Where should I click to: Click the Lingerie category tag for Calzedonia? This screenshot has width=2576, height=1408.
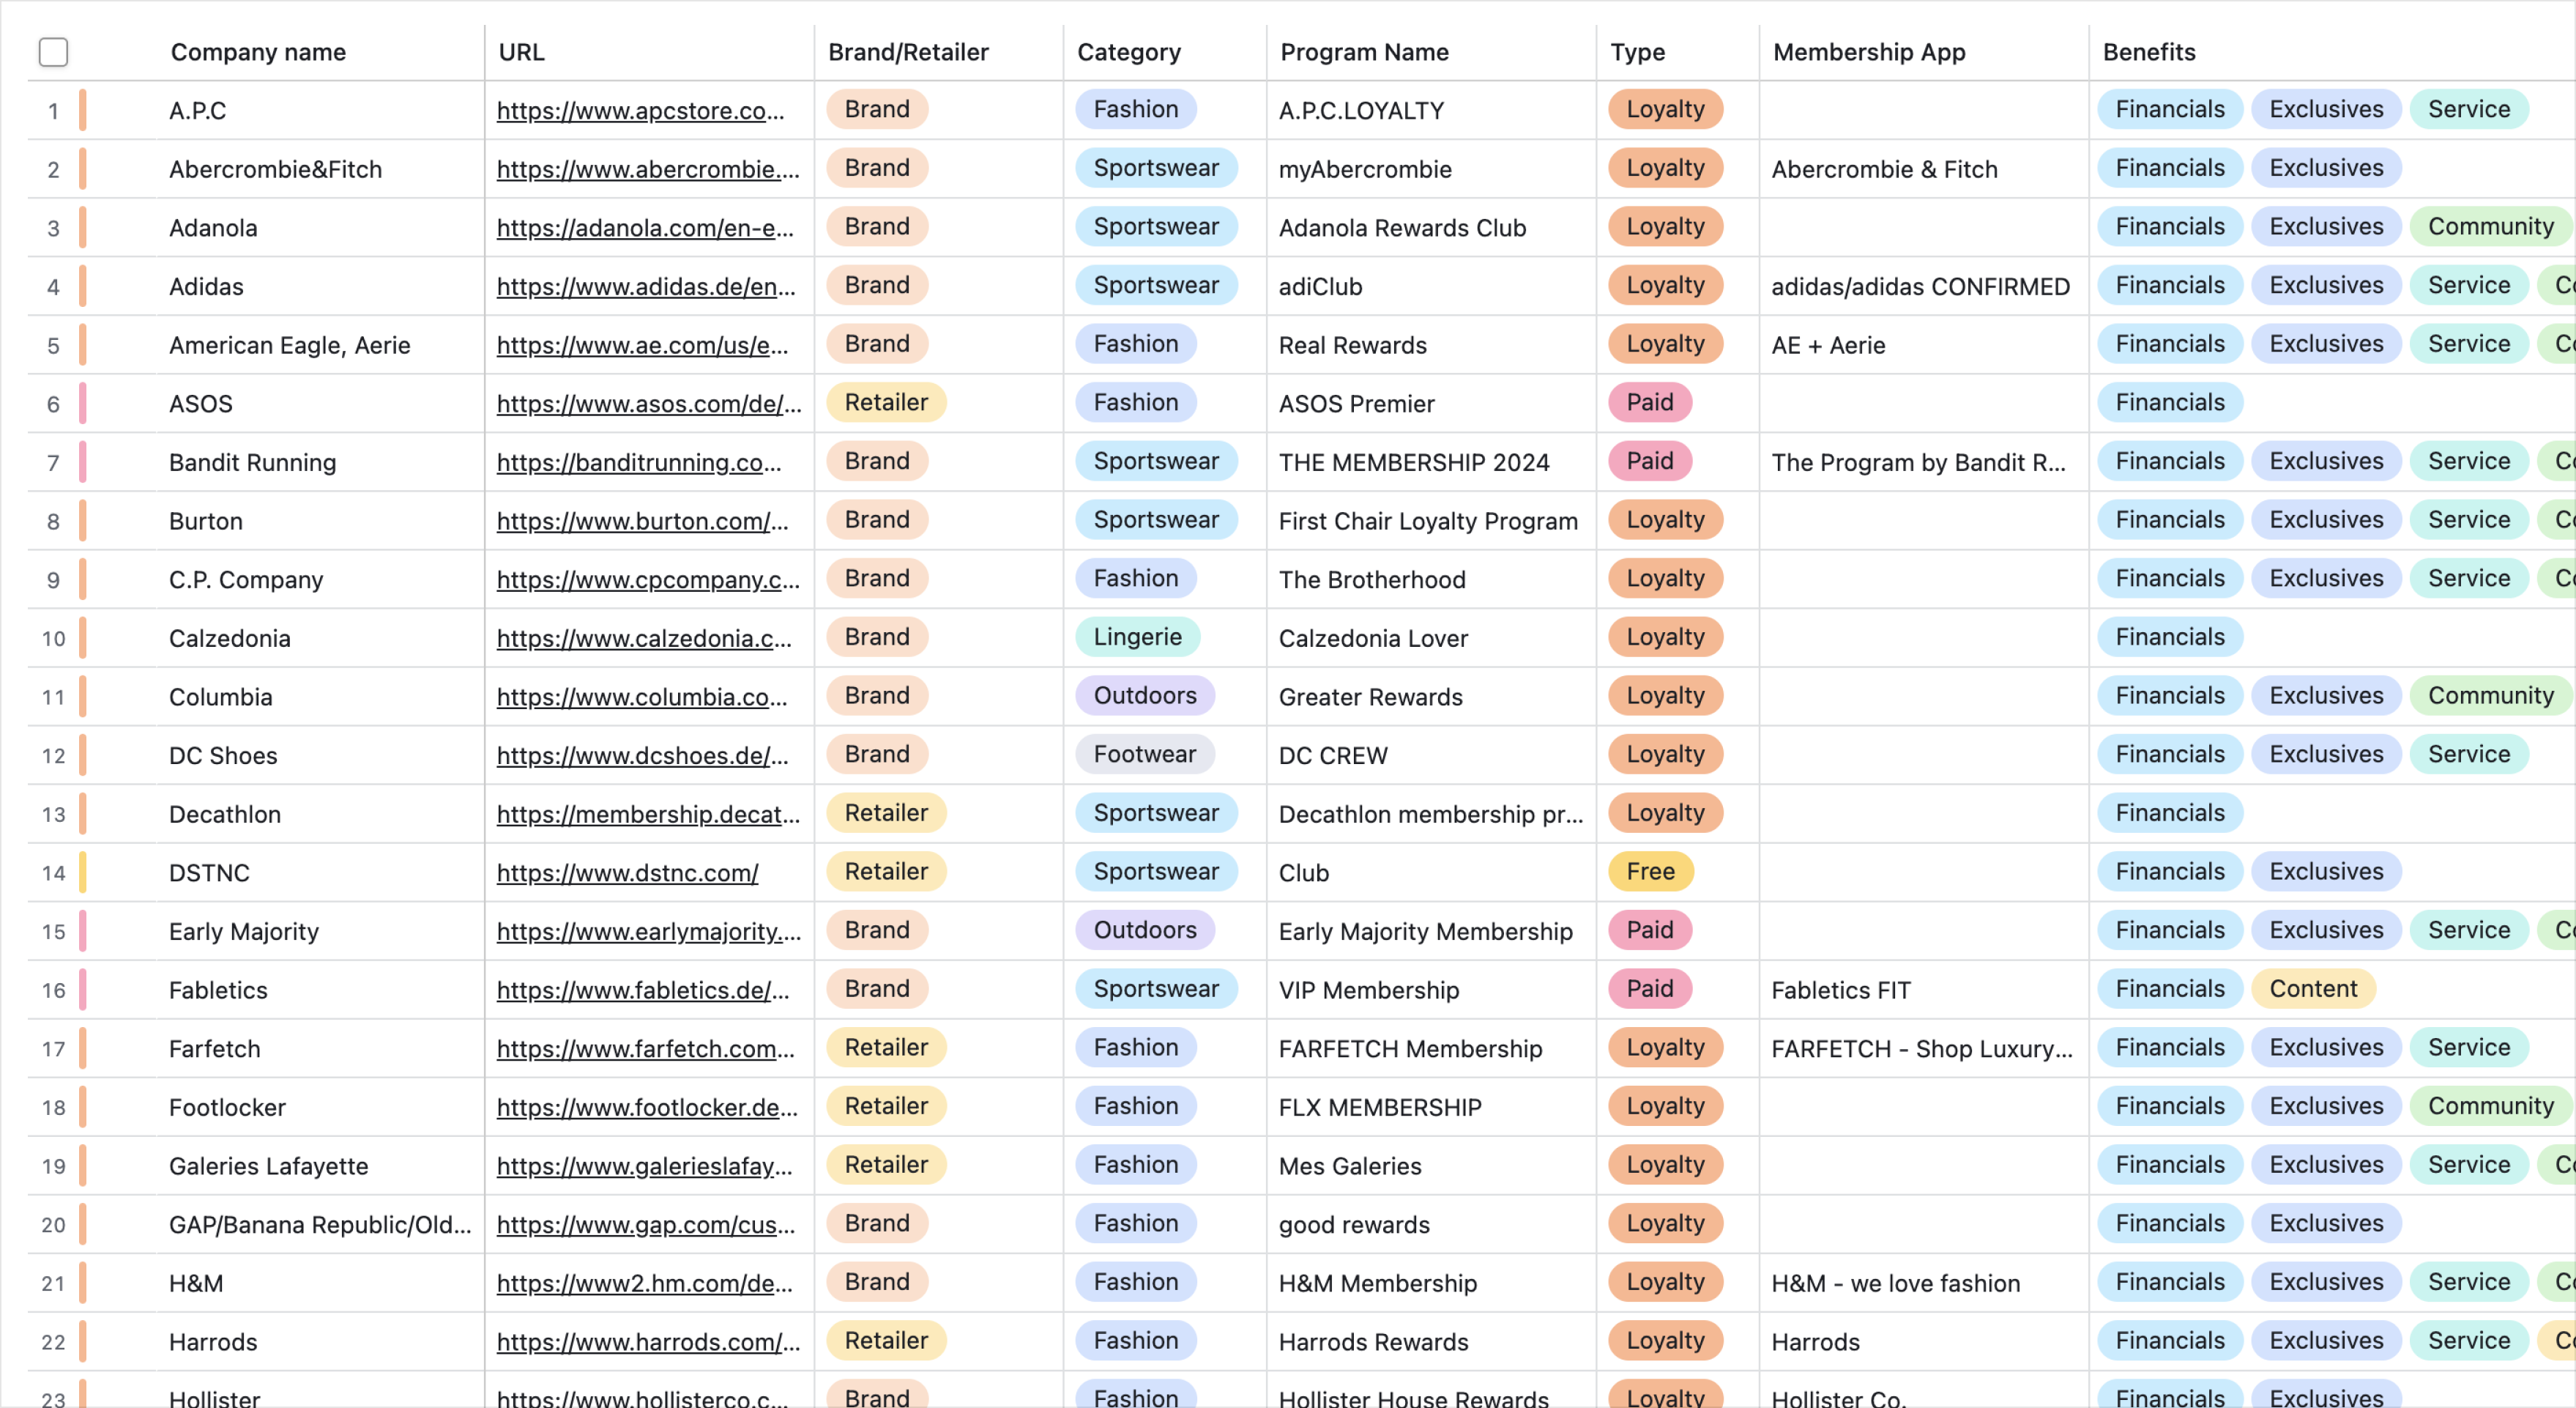[x=1137, y=637]
